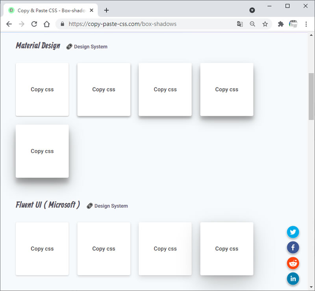Copy css of fourth Fluent UI card
The width and height of the screenshot is (315, 291).
pyautogui.click(x=227, y=249)
